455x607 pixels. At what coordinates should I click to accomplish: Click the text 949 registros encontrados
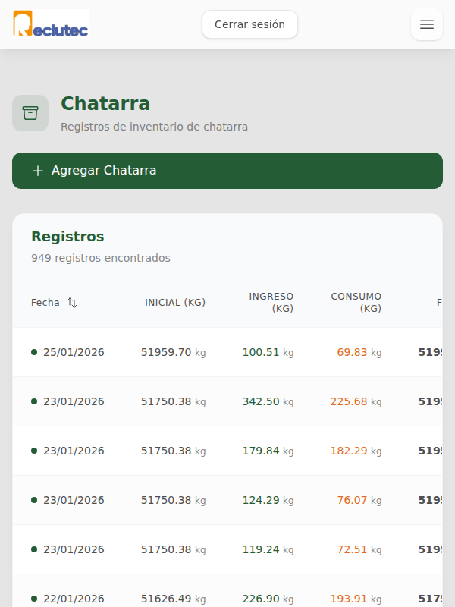[101, 258]
